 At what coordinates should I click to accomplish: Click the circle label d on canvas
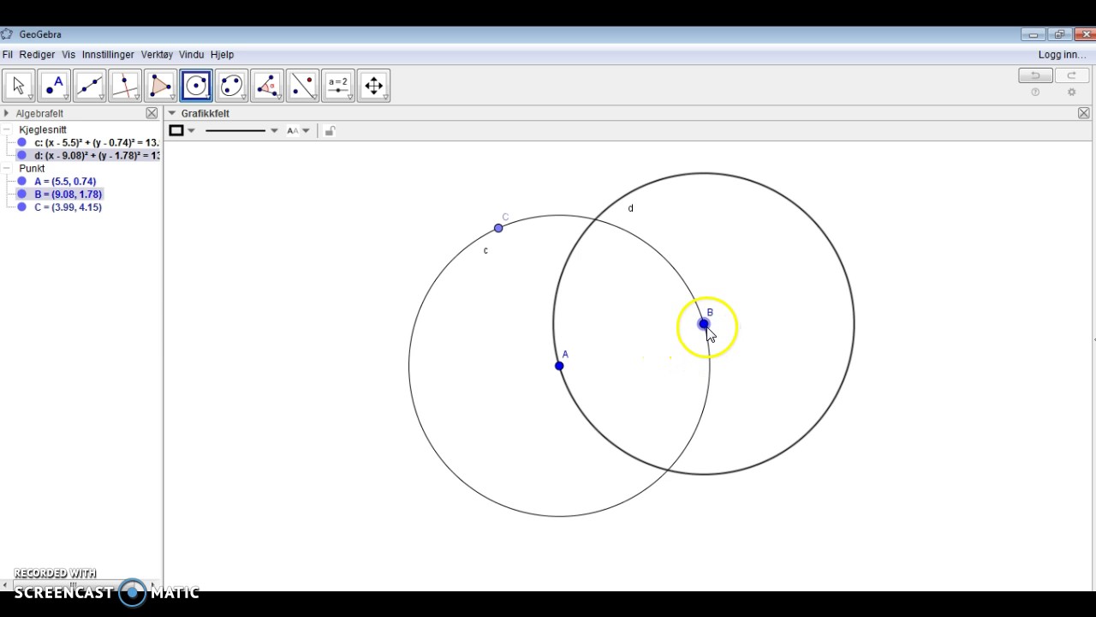click(631, 208)
